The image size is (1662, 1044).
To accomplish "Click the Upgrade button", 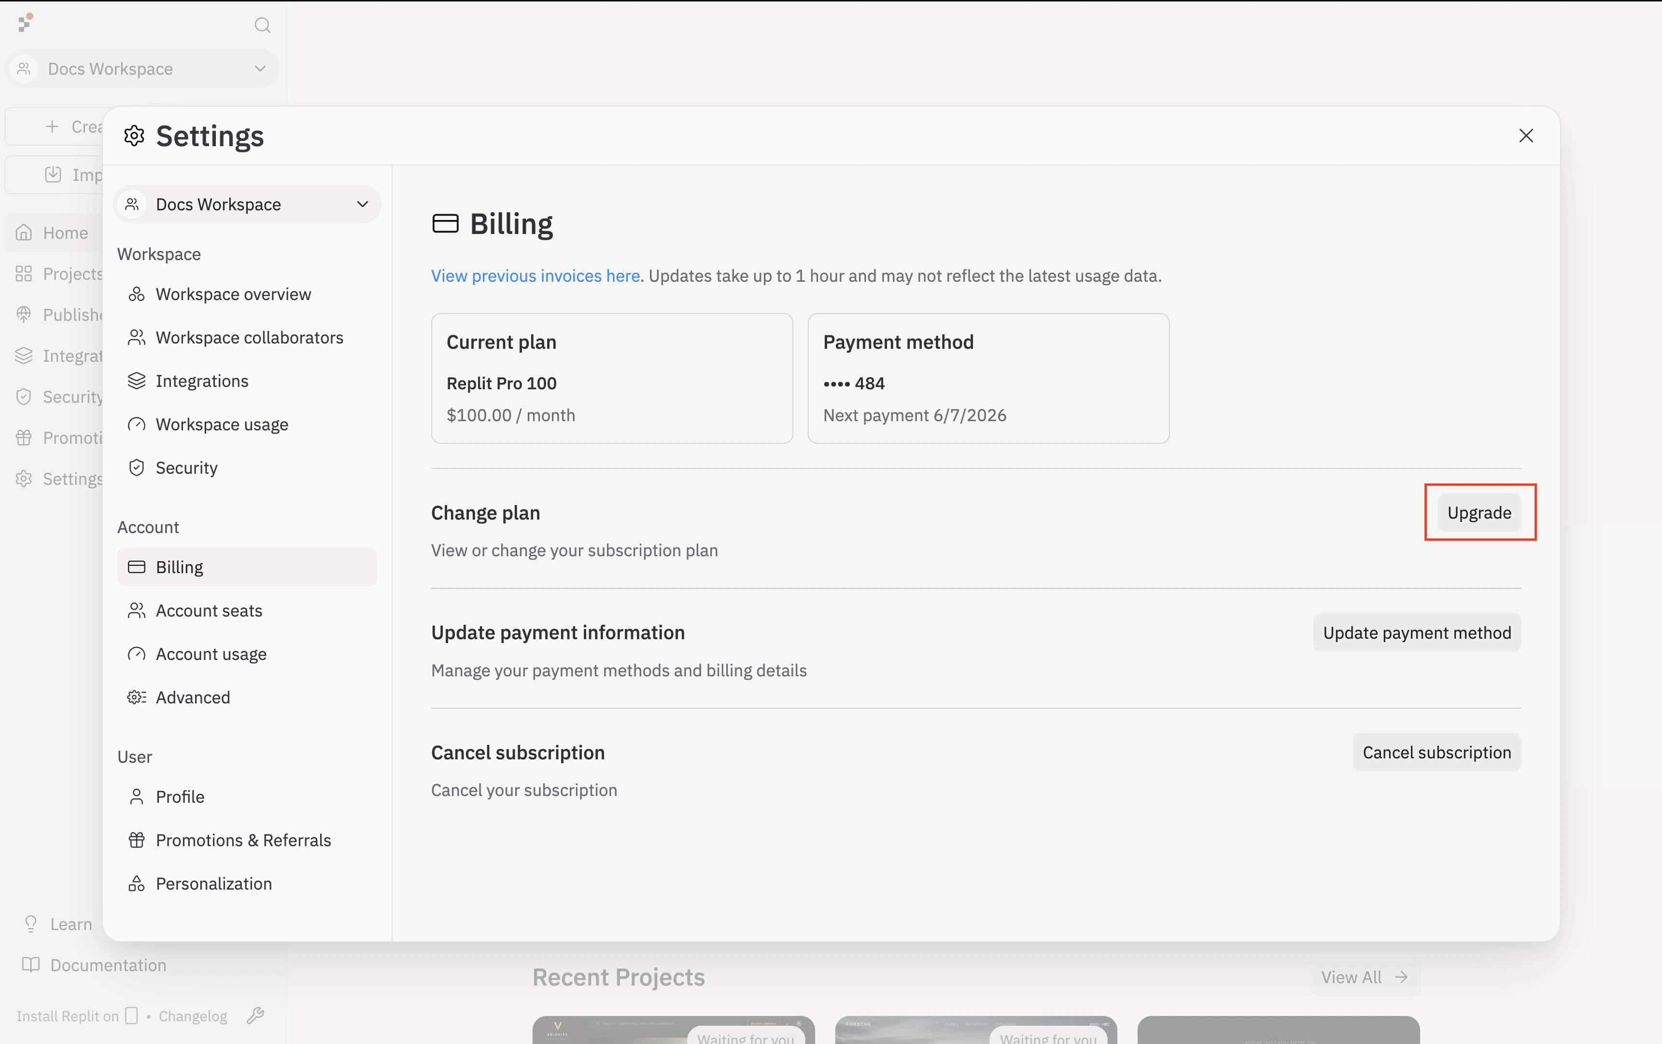I will pyautogui.click(x=1479, y=513).
